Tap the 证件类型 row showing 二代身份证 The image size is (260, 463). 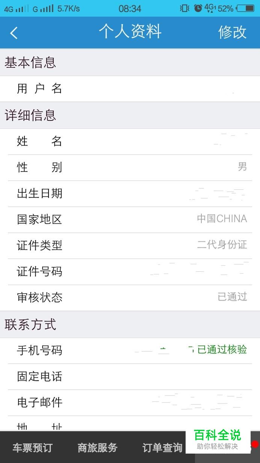[x=130, y=245]
